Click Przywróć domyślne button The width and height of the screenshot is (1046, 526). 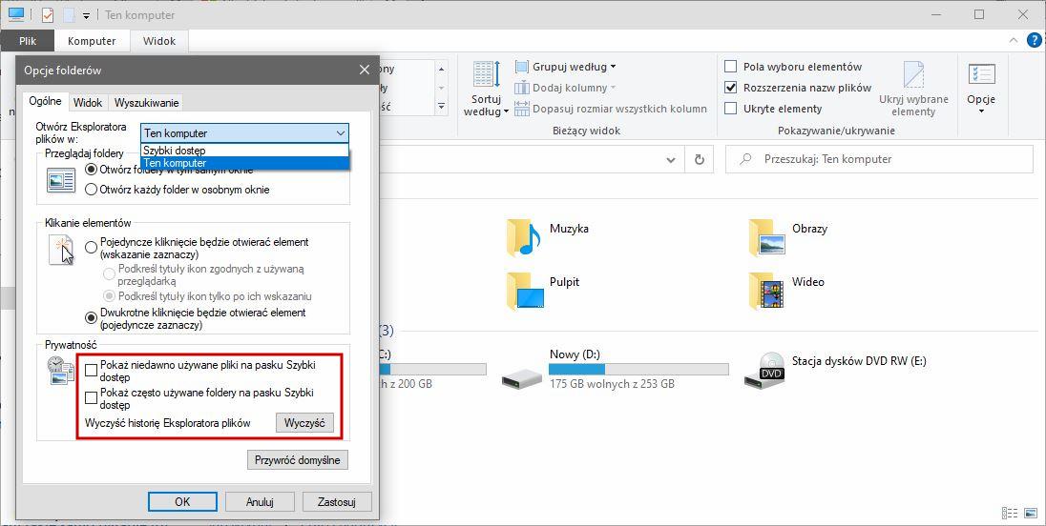[x=298, y=460]
